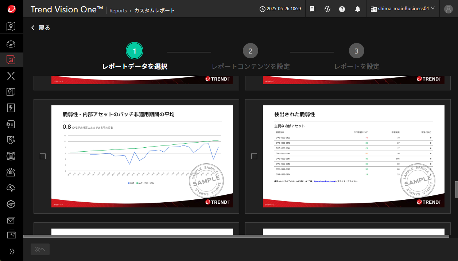Viewport: 458px width, 261px height.
Task: Expand the sidebar with double-chevron icon
Action: point(12,251)
